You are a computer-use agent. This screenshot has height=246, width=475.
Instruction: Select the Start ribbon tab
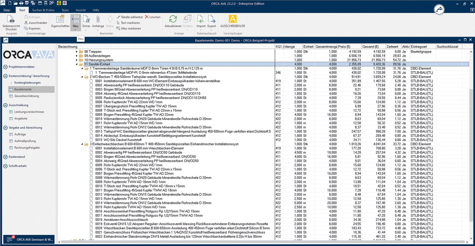pyautogui.click(x=22, y=10)
